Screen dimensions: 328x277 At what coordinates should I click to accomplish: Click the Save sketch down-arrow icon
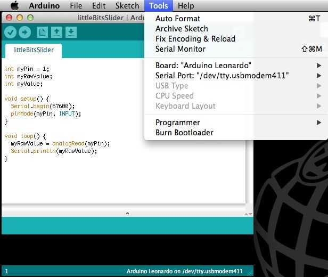point(71,32)
